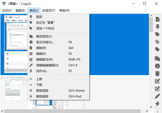Click the vertical scrollbar up arrow
Screen dimensions: 162x113
click(151, 16)
